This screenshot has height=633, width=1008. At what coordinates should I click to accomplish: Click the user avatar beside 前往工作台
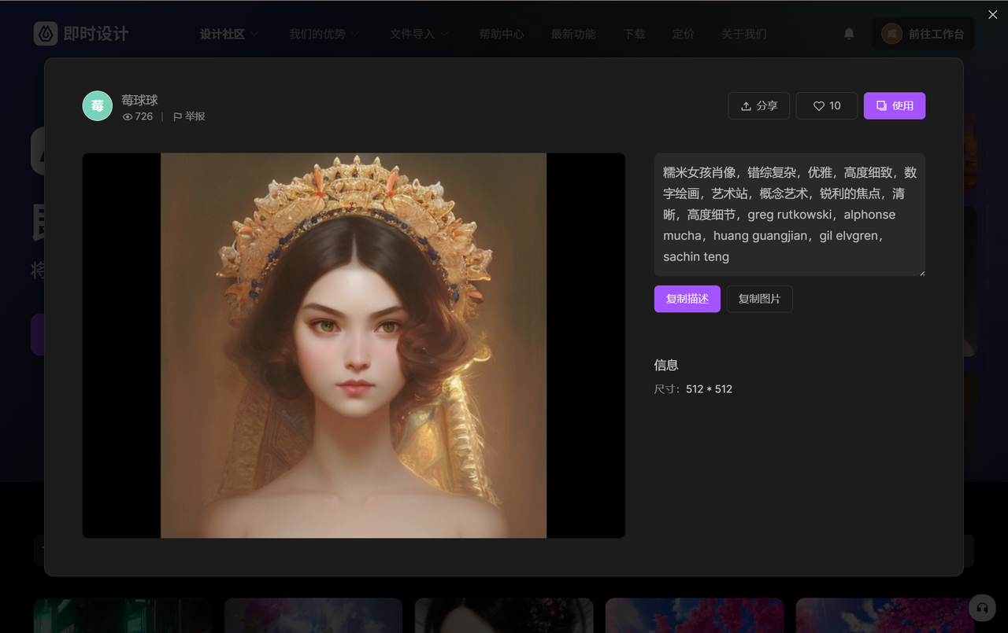pos(891,34)
